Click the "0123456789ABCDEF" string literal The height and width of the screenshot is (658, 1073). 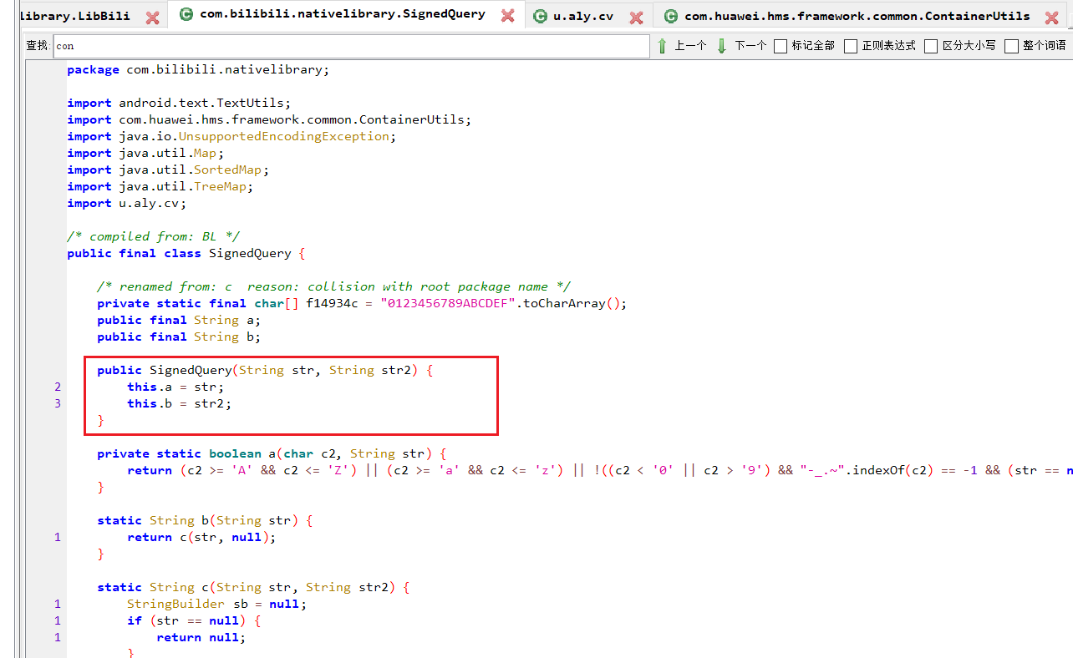pyautogui.click(x=448, y=303)
